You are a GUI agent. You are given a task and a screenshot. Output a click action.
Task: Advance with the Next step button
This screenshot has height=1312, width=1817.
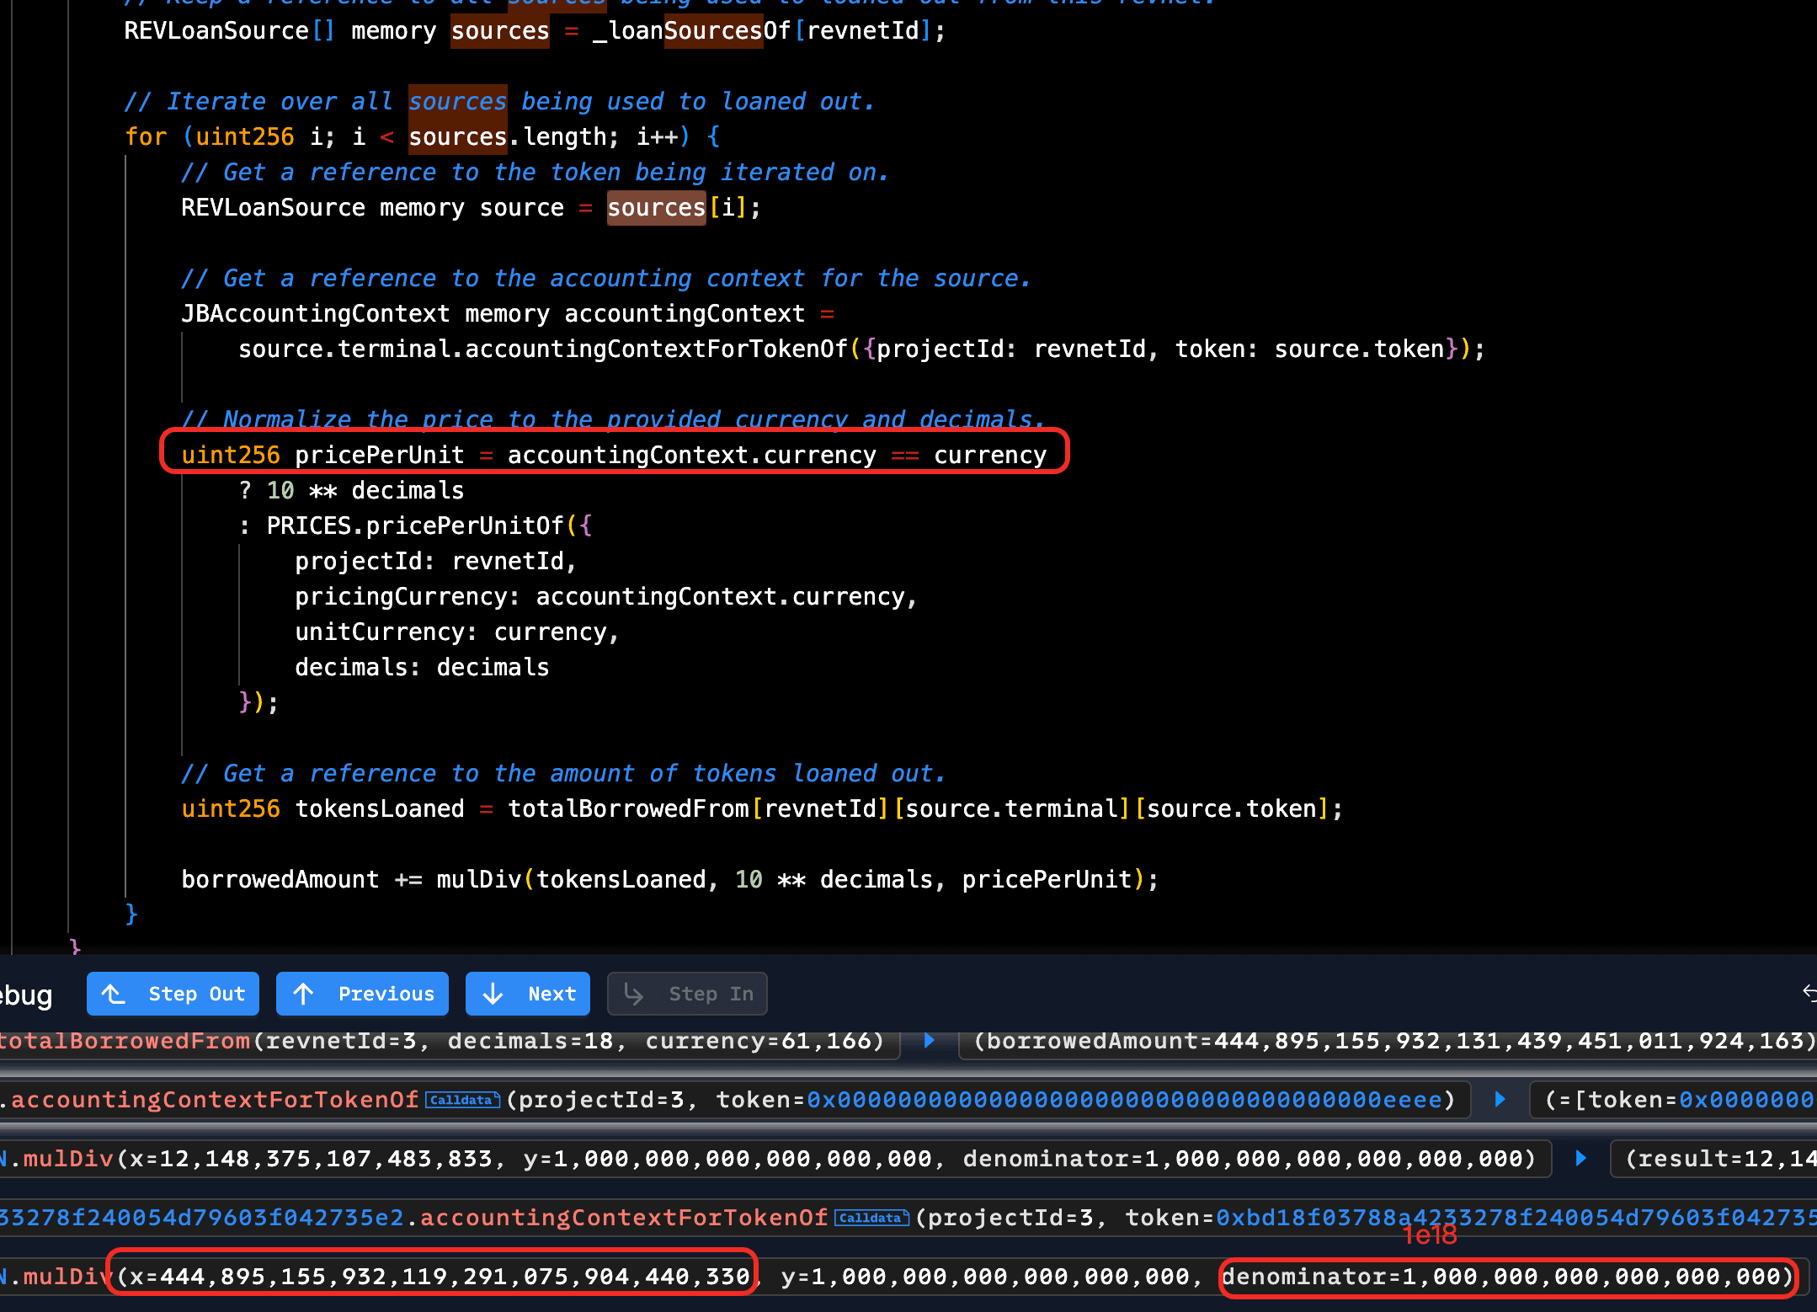[527, 994]
